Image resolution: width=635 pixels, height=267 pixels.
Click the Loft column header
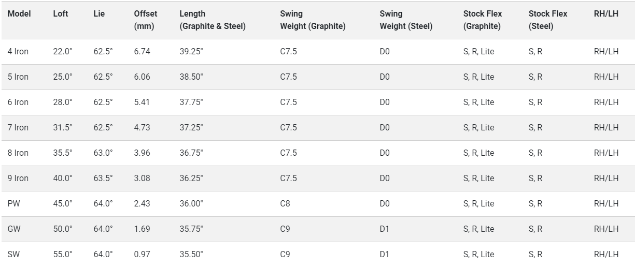tap(61, 14)
